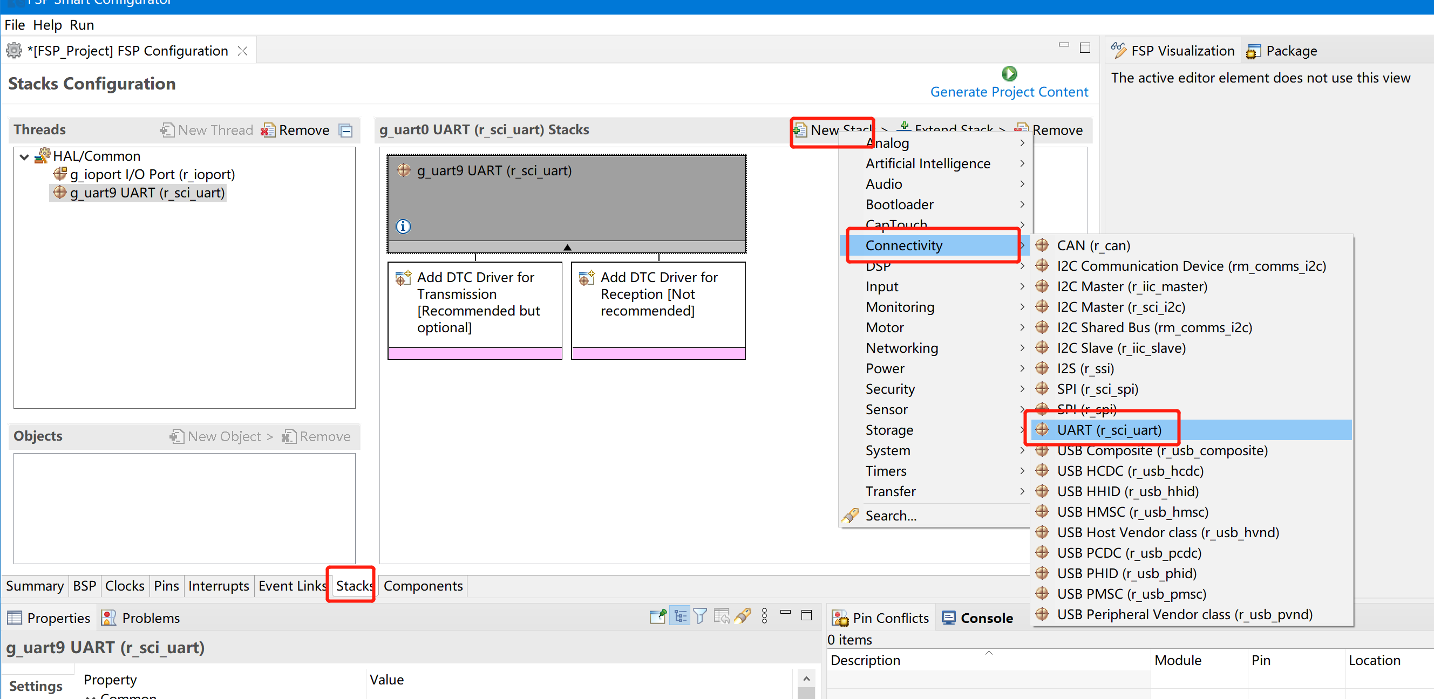Choose SPI (r_sci_spi) module

pos(1191,389)
